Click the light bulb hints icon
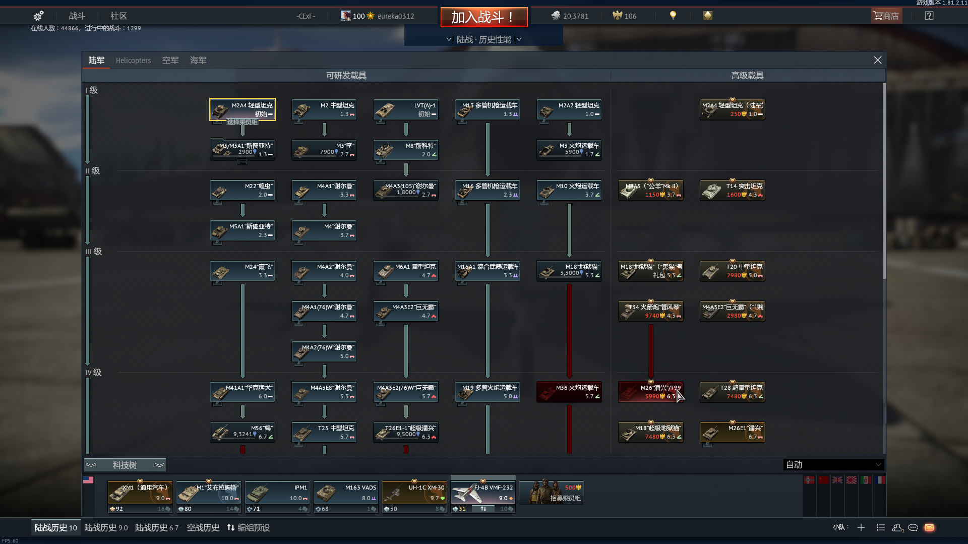The height and width of the screenshot is (544, 968). [x=673, y=16]
